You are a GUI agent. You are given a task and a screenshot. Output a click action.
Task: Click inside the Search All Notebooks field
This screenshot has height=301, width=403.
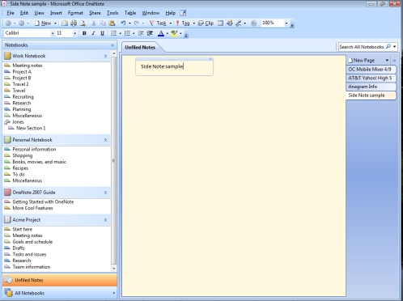point(362,47)
